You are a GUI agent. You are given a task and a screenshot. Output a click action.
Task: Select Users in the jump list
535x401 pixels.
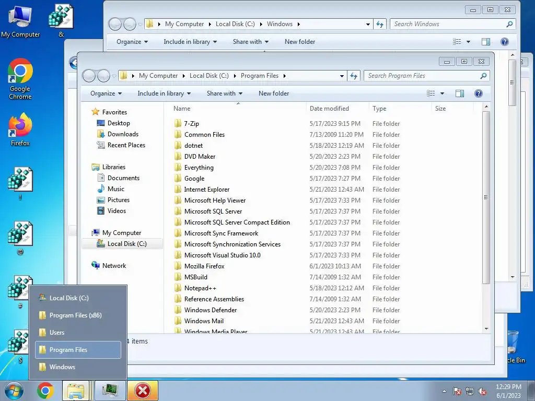coord(78,333)
